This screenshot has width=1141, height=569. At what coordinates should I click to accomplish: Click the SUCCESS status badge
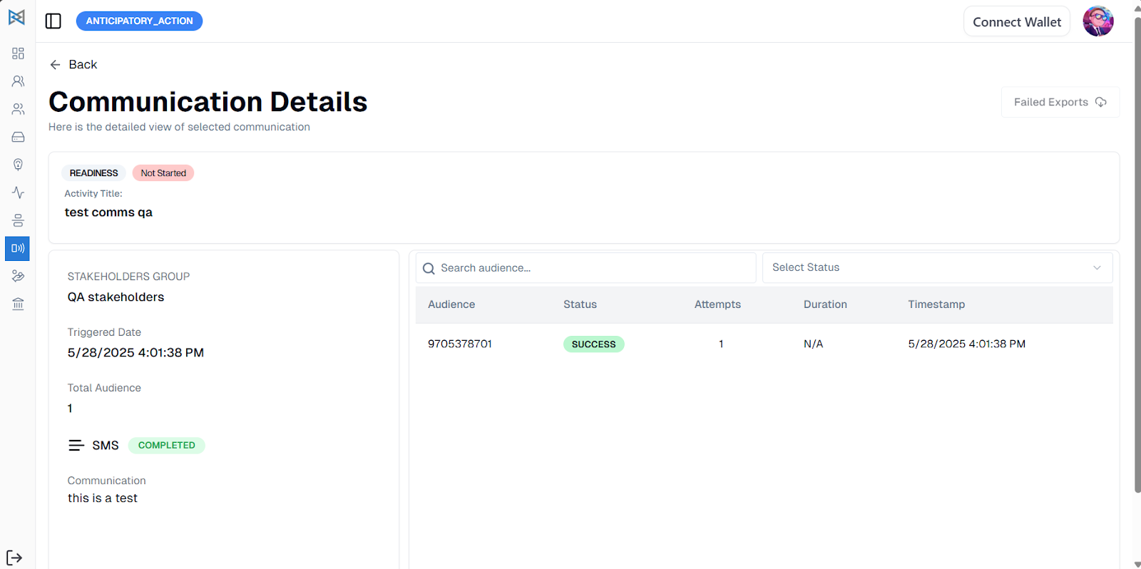coord(593,344)
